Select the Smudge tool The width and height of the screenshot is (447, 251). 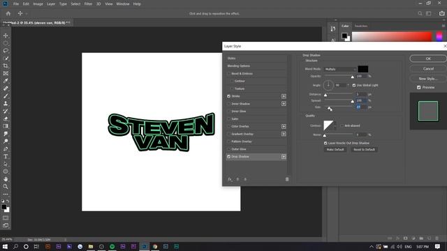[x=6, y=134]
